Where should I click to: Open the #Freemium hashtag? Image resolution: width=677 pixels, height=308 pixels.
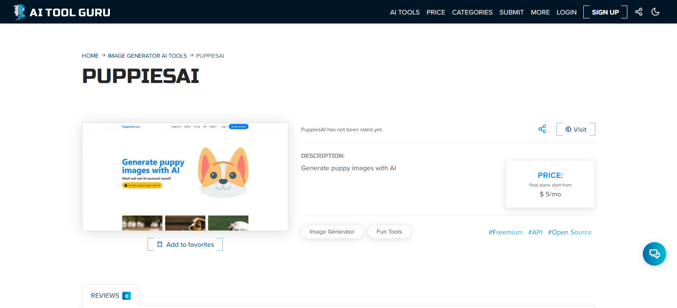506,232
